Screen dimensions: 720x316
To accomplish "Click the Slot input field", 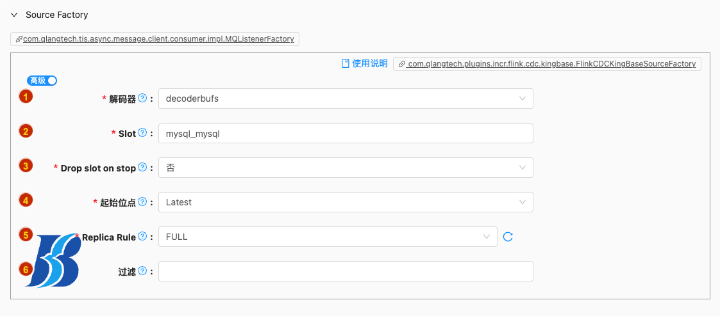I will 346,133.
